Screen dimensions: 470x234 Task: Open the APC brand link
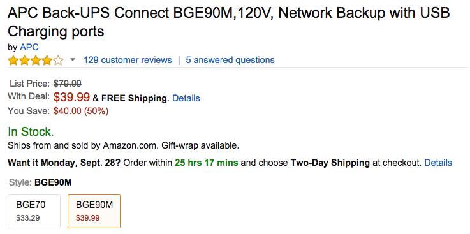[29, 47]
